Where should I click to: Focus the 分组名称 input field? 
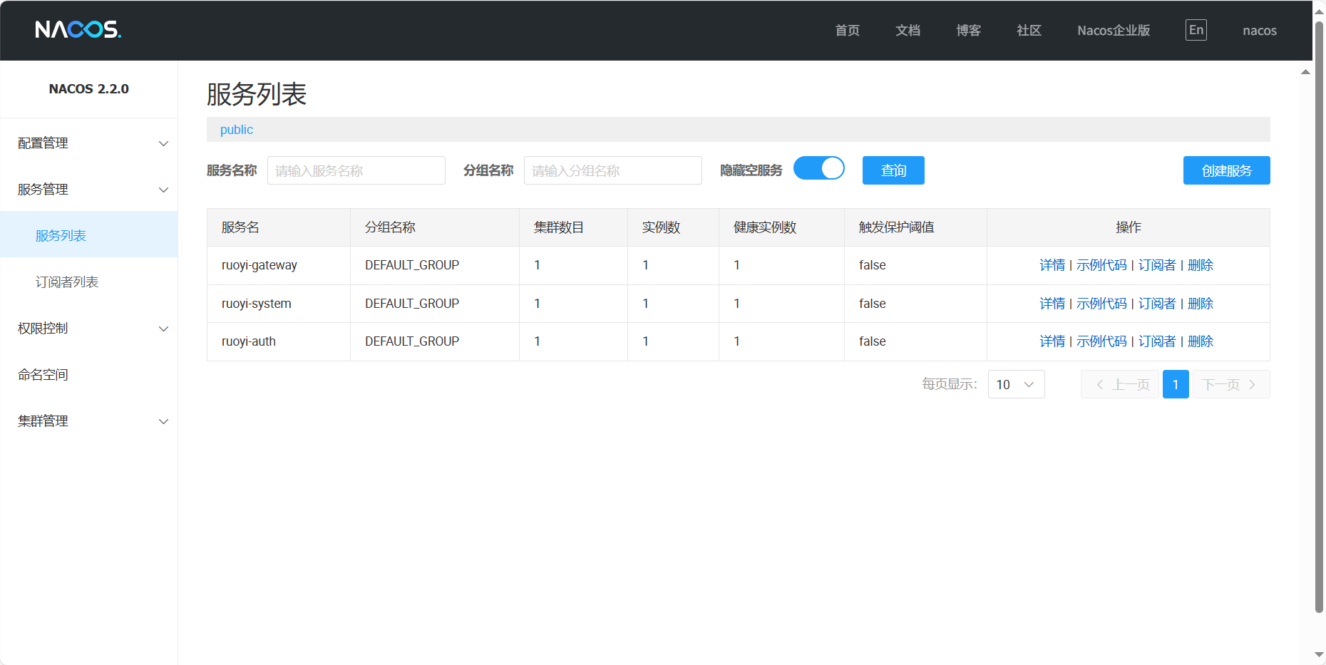(613, 170)
